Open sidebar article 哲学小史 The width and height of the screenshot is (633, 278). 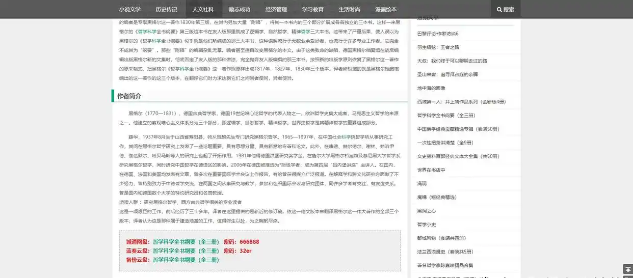[427, 225]
